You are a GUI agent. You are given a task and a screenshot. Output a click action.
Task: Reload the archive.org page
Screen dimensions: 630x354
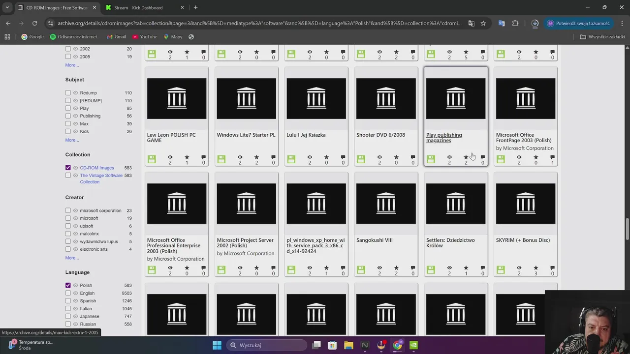point(34,23)
